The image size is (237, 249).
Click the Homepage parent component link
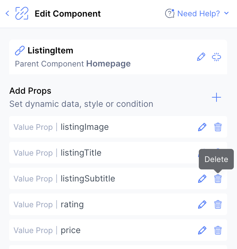point(108,64)
